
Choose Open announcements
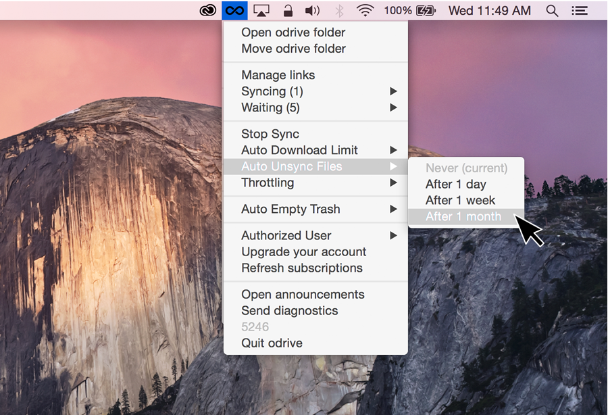click(x=315, y=295)
